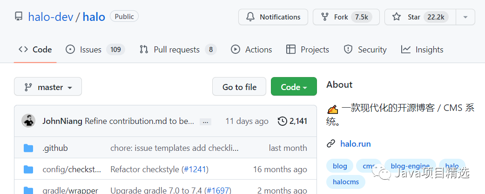Switch to the Issues tab
485x194 pixels.
pos(95,50)
